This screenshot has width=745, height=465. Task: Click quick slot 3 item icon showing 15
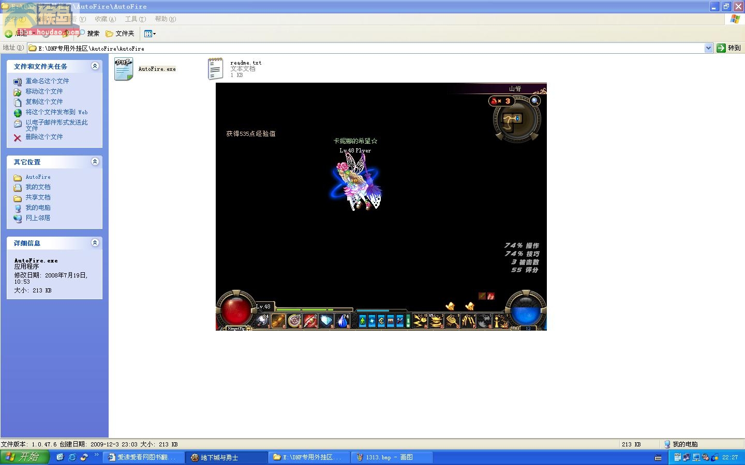click(294, 321)
